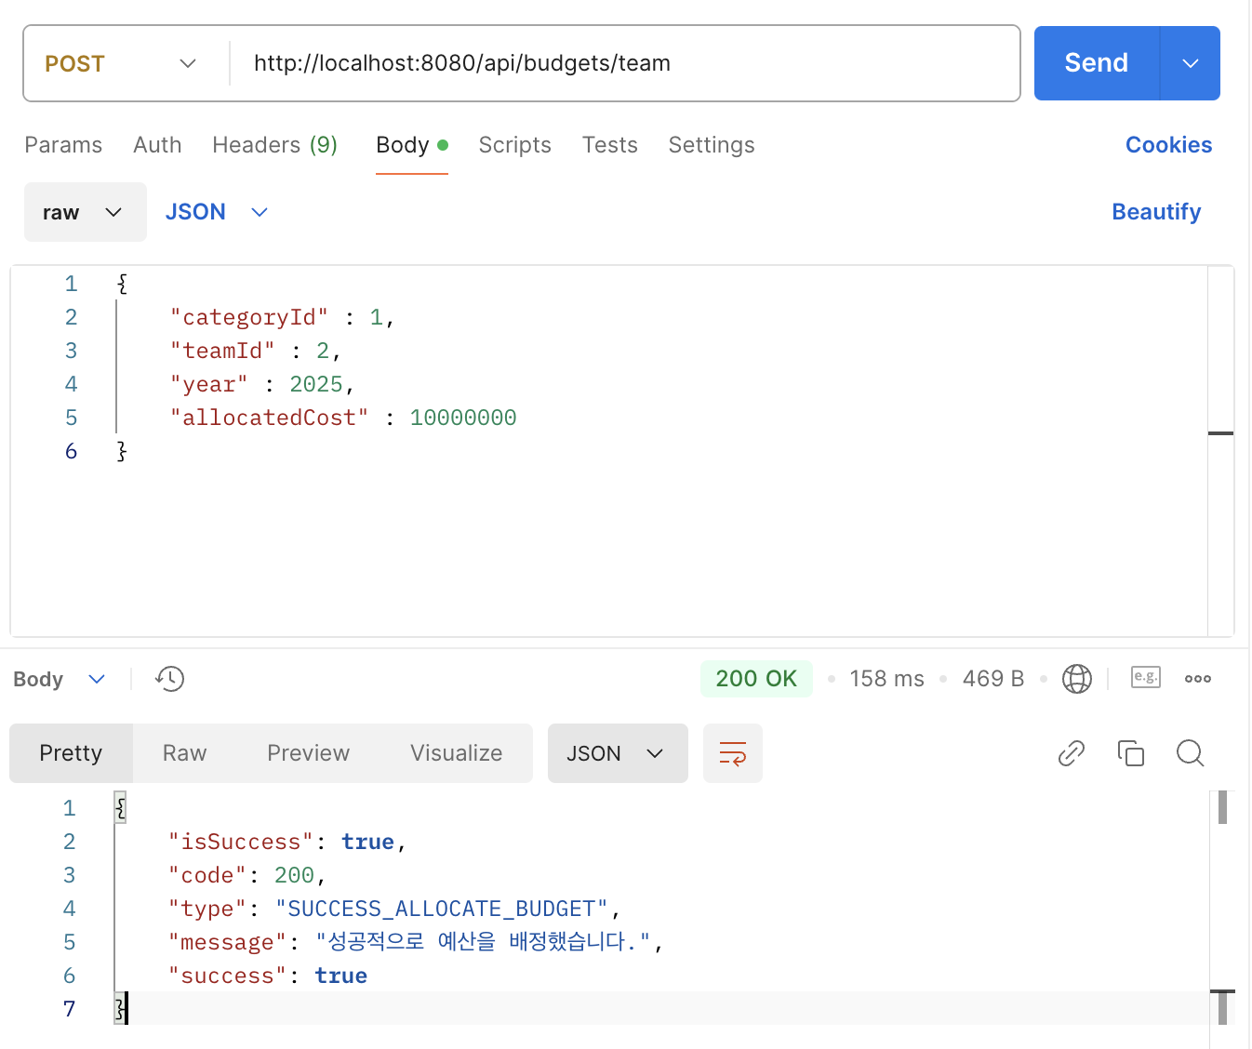
Task: Click the 200 code value in response
Action: click(x=294, y=875)
